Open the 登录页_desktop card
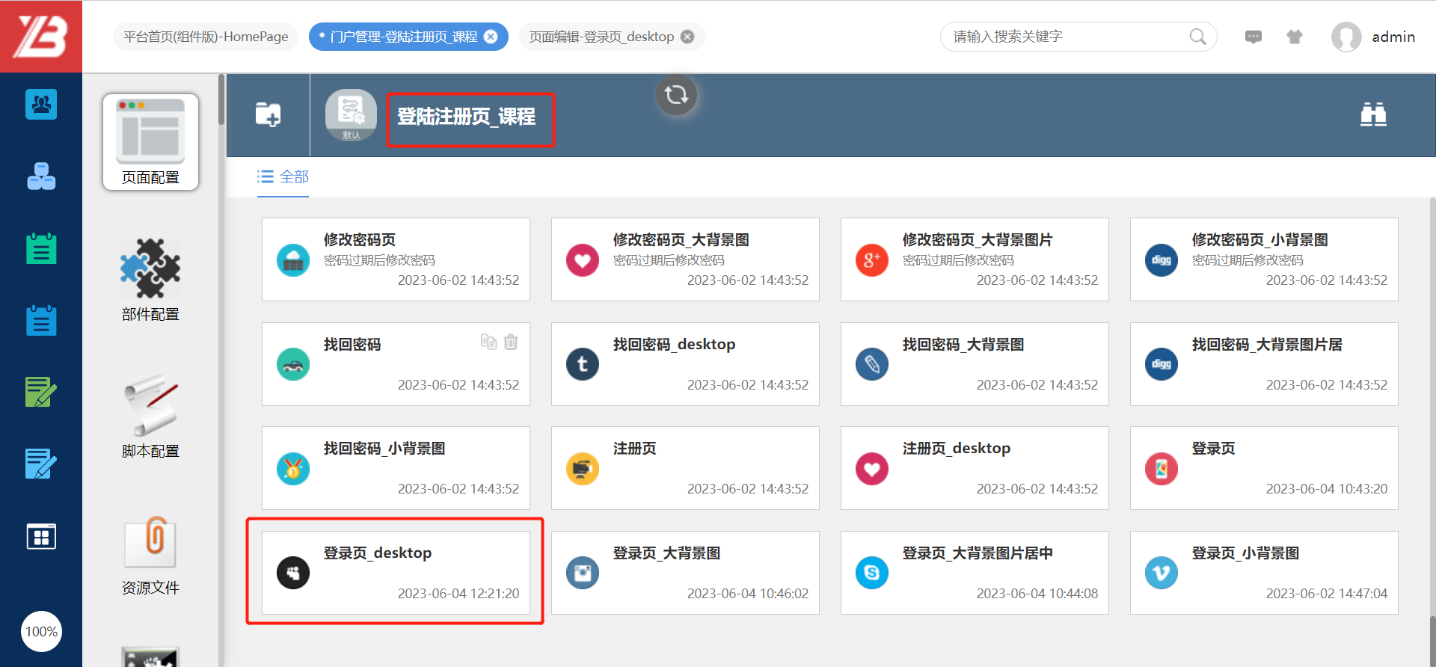Viewport: 1436px width, 667px height. click(396, 573)
